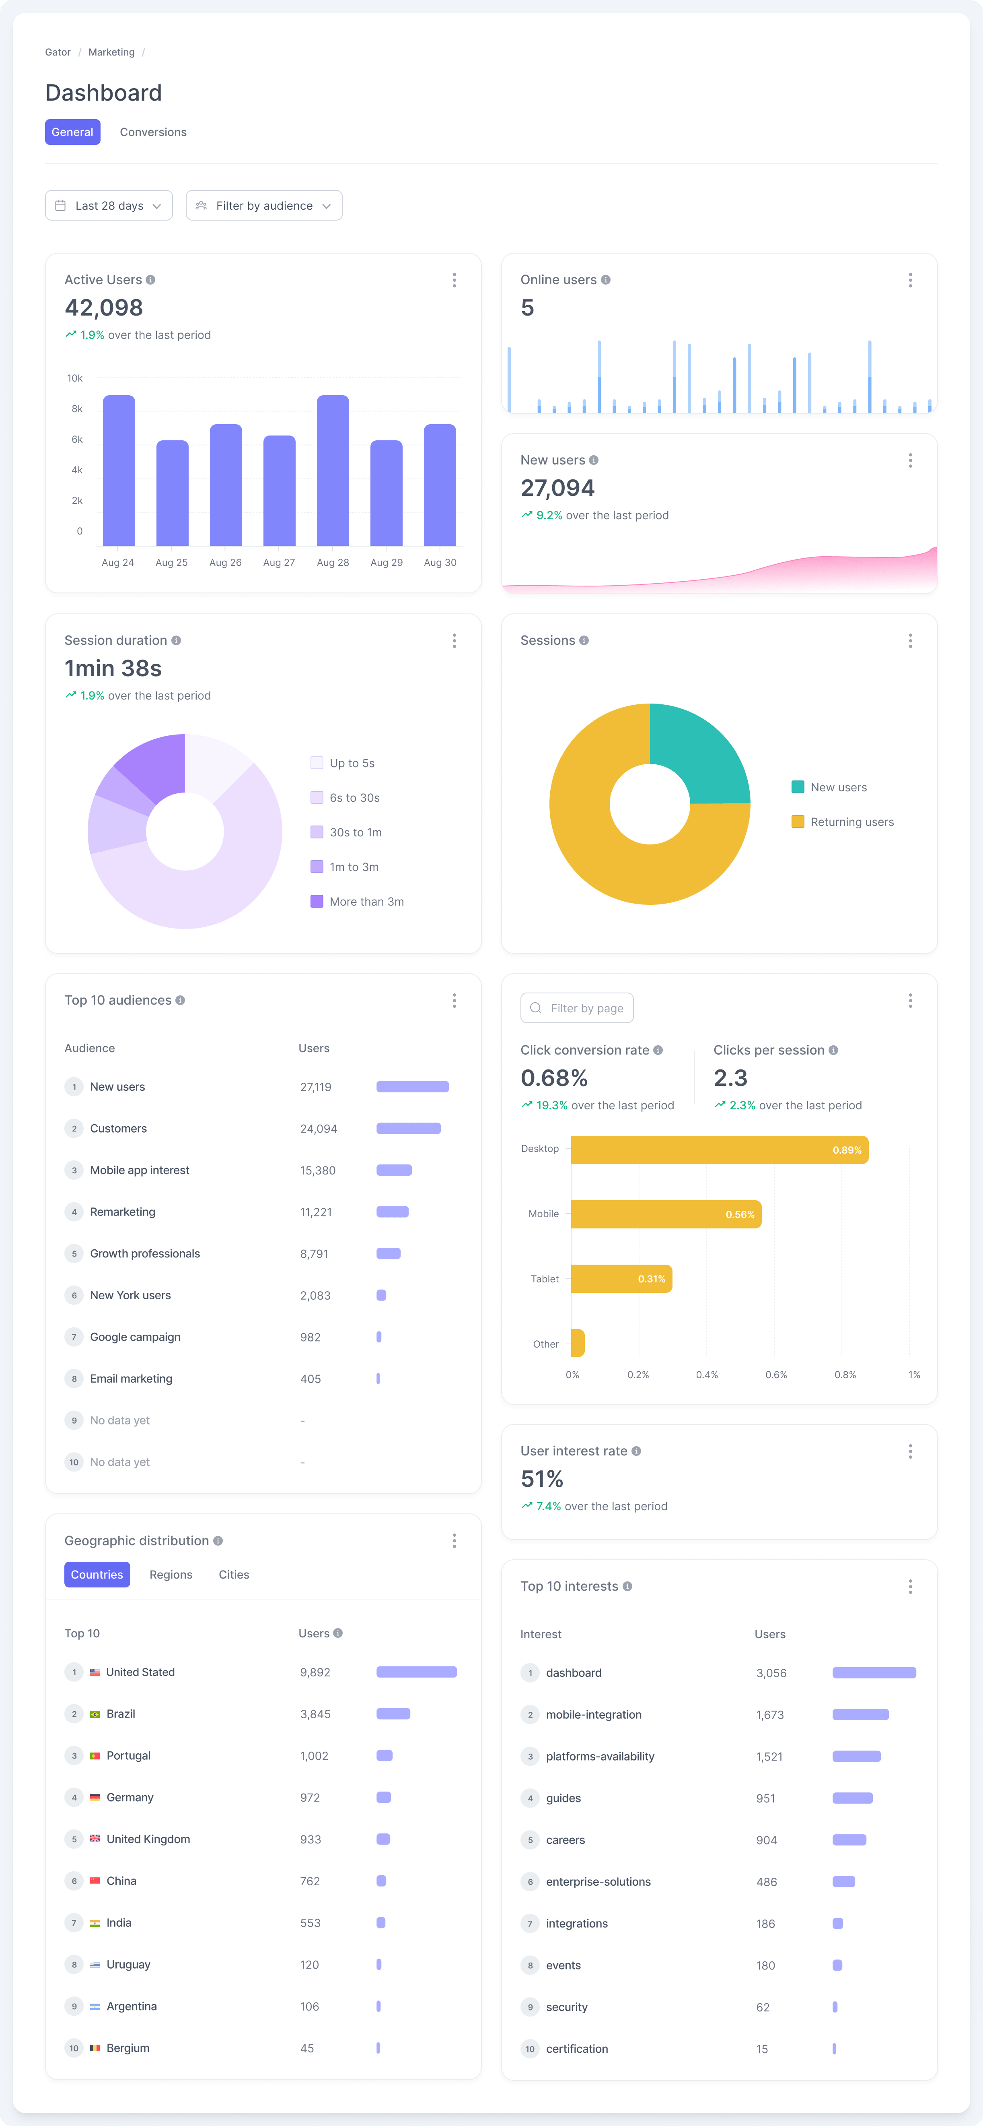Screen dimensions: 983x2126
Task: Click info icon beside Clicks per session
Action: click(x=833, y=1050)
